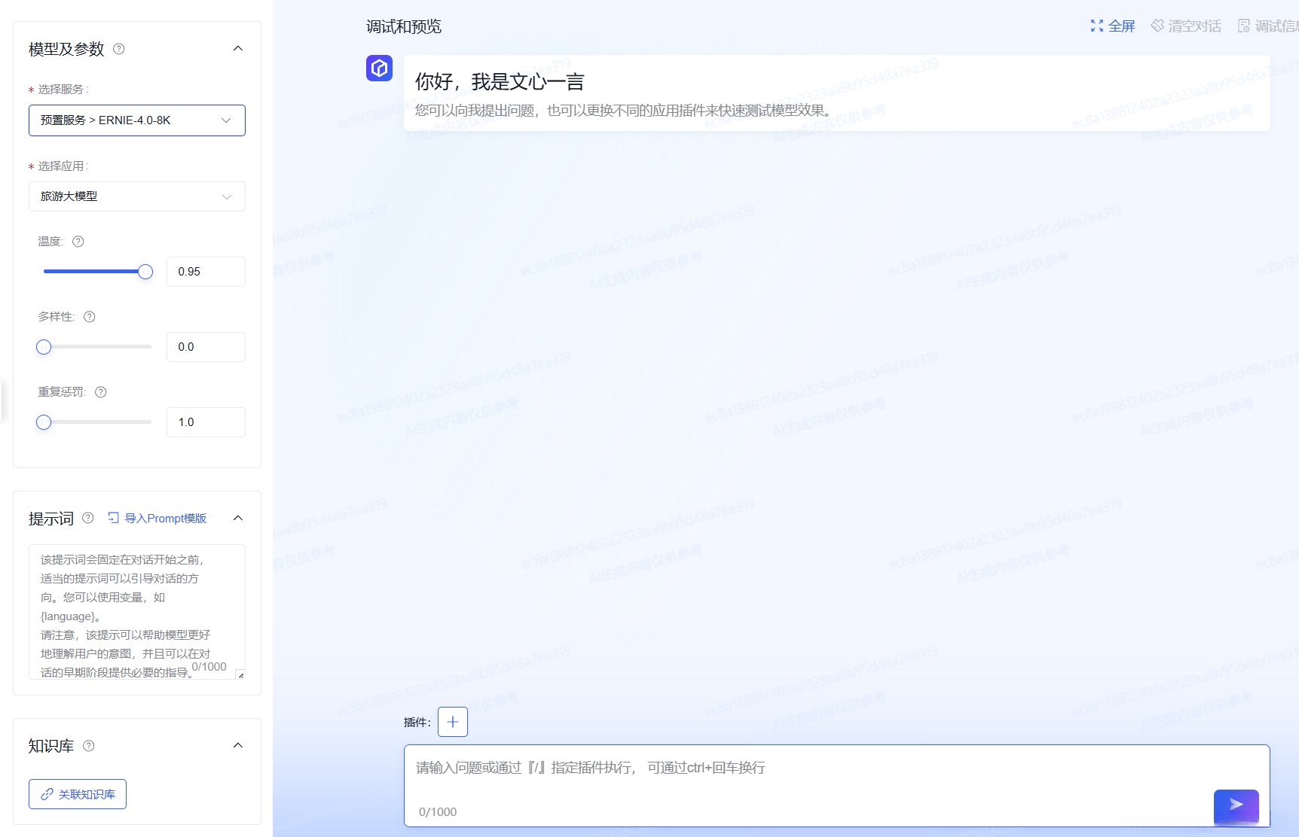1299x837 pixels.
Task: Click the greeting text 你好，我是文心一言
Action: pos(500,82)
